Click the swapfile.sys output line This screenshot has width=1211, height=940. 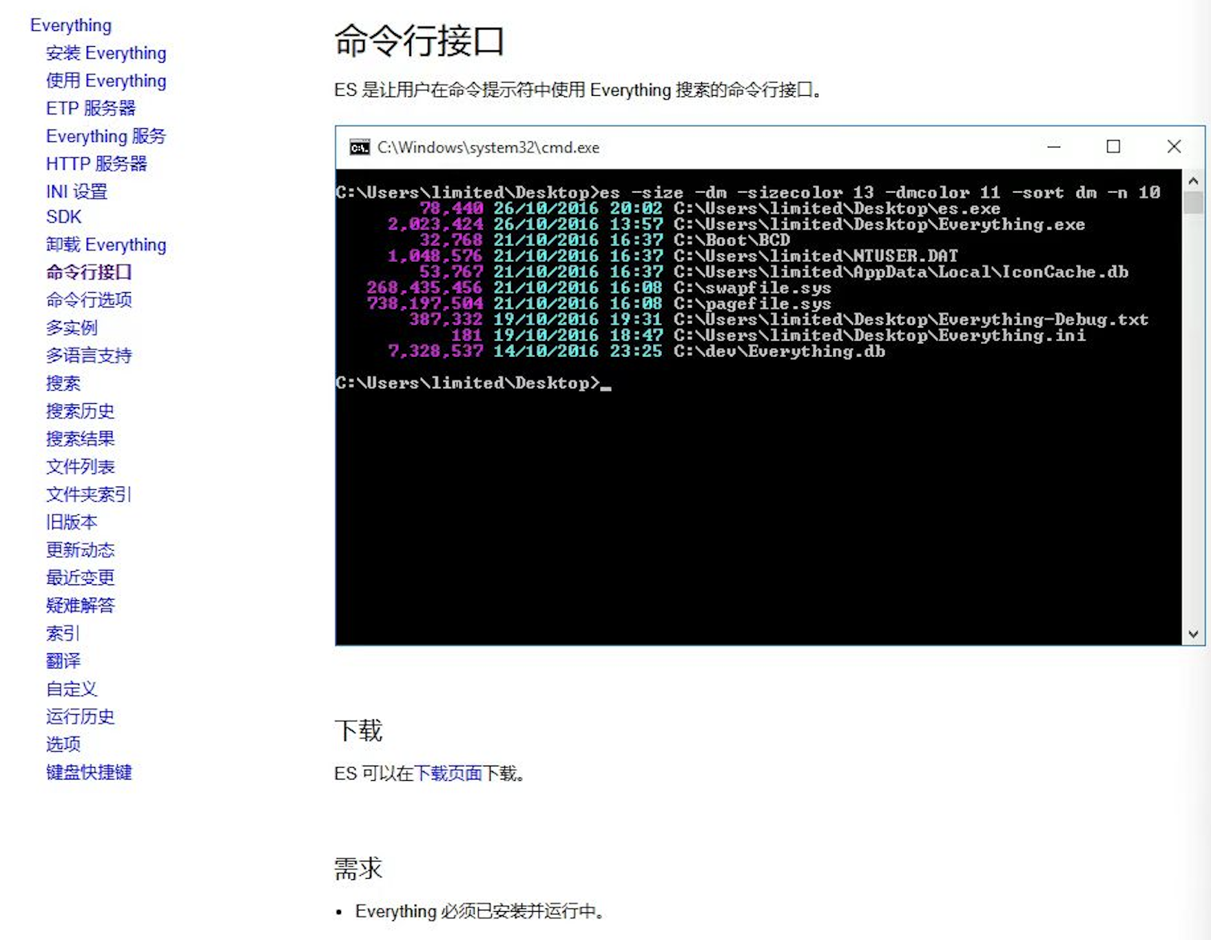pyautogui.click(x=599, y=287)
